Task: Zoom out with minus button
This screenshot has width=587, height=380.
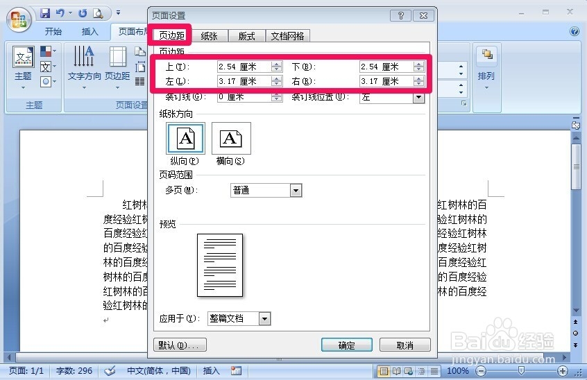Action: [481, 371]
